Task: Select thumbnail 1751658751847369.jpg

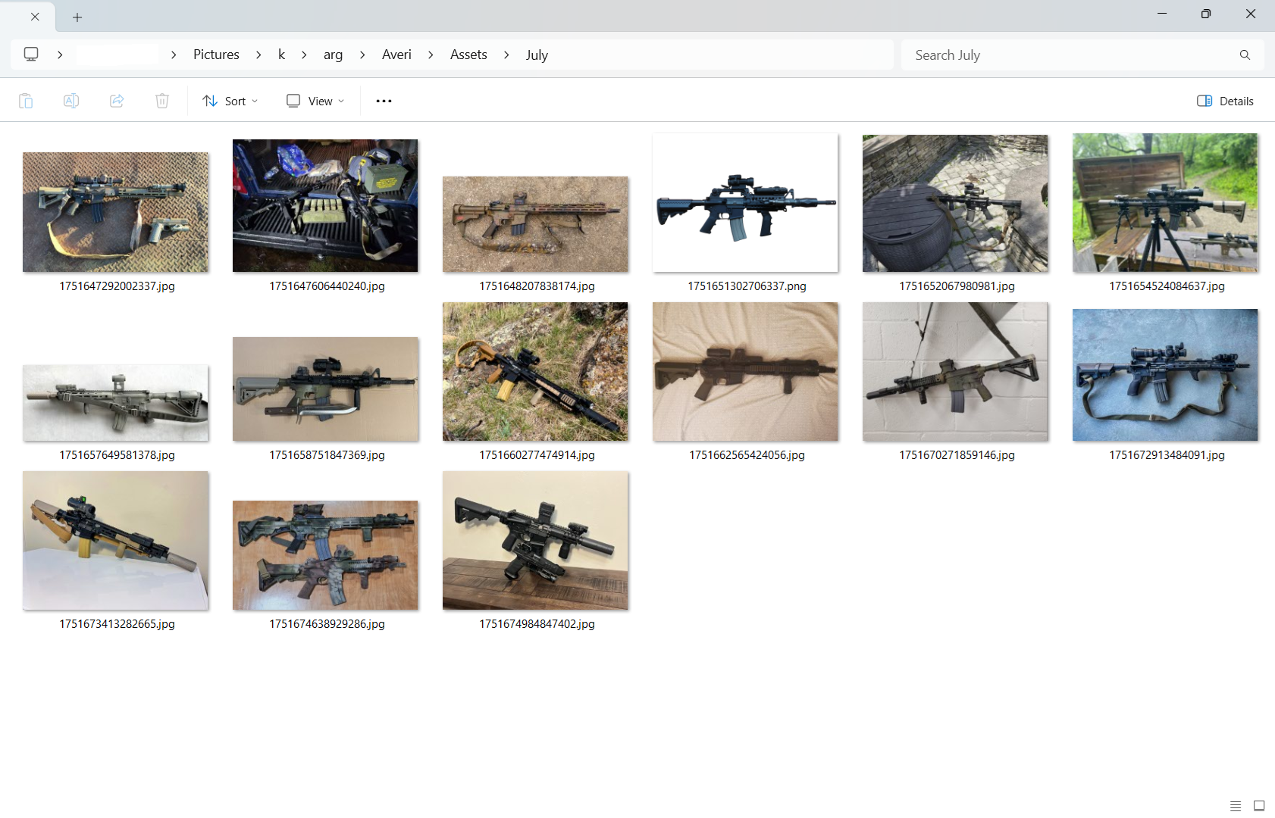Action: point(325,389)
